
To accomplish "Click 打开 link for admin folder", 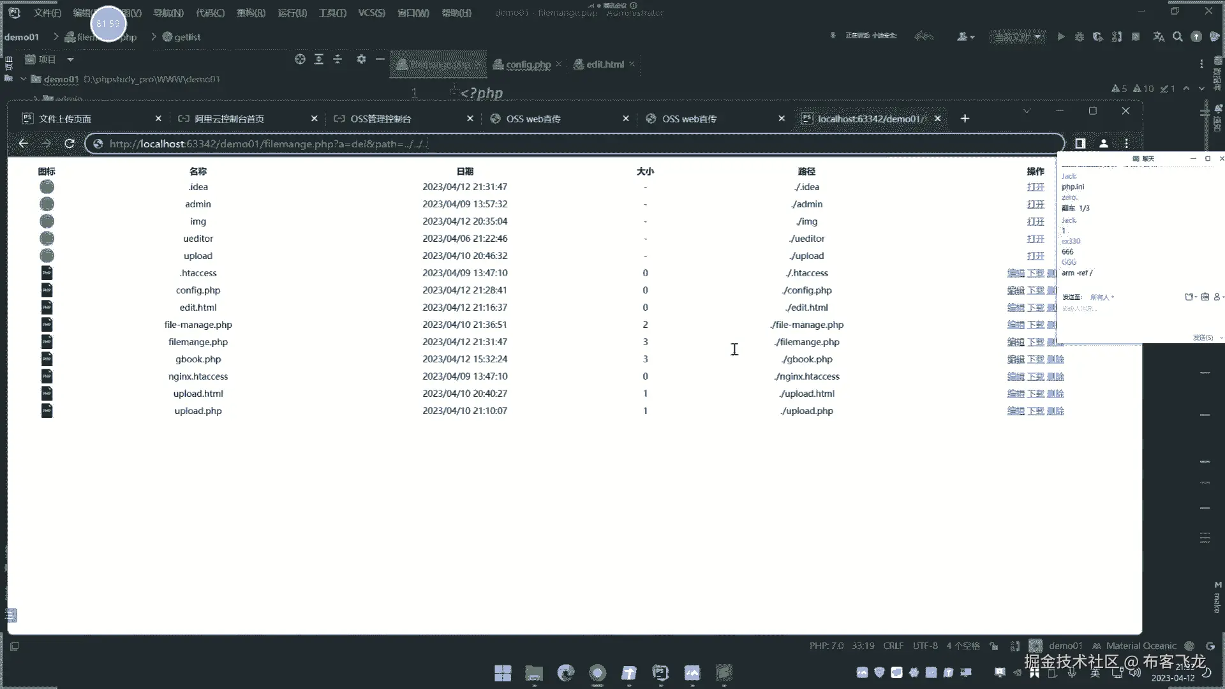I will 1036,204.
